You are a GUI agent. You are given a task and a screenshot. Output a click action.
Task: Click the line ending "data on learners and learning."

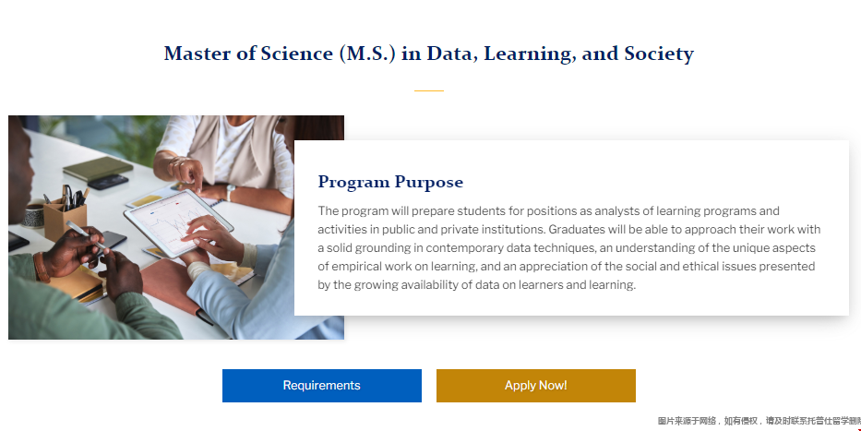click(476, 285)
